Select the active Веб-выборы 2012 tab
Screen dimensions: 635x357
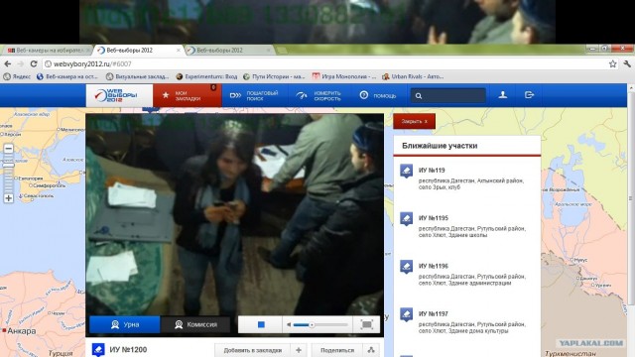point(136,51)
